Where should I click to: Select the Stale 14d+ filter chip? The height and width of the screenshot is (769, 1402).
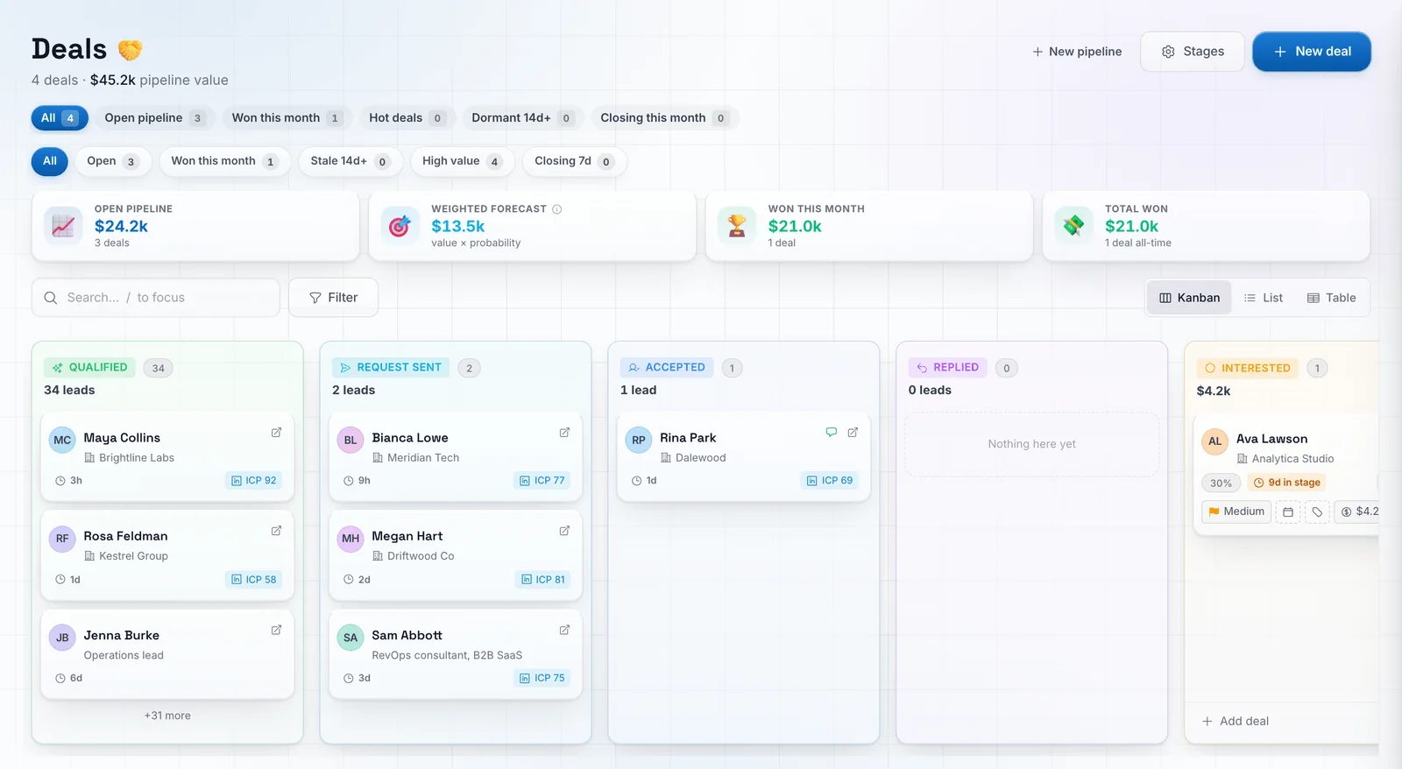[350, 161]
